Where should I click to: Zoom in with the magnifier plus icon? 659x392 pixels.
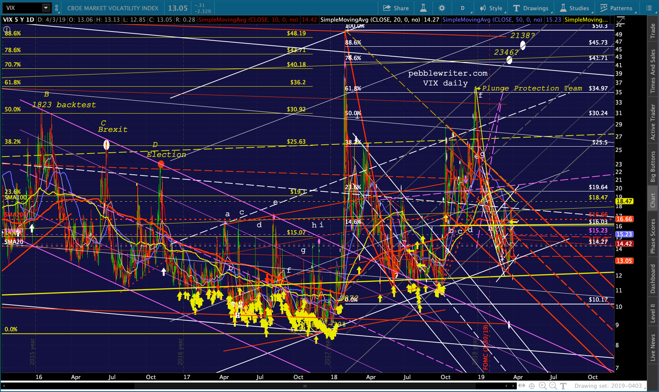pyautogui.click(x=543, y=386)
